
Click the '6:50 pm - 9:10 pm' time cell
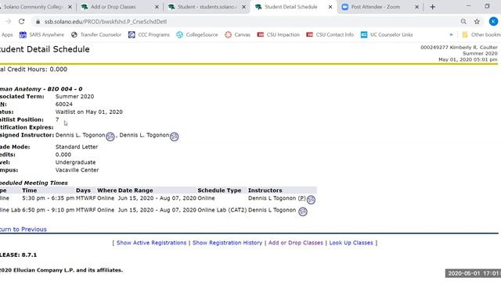[x=49, y=210]
